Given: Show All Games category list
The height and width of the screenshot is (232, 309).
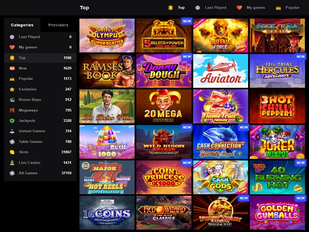Looking at the screenshot, I should coord(40,173).
